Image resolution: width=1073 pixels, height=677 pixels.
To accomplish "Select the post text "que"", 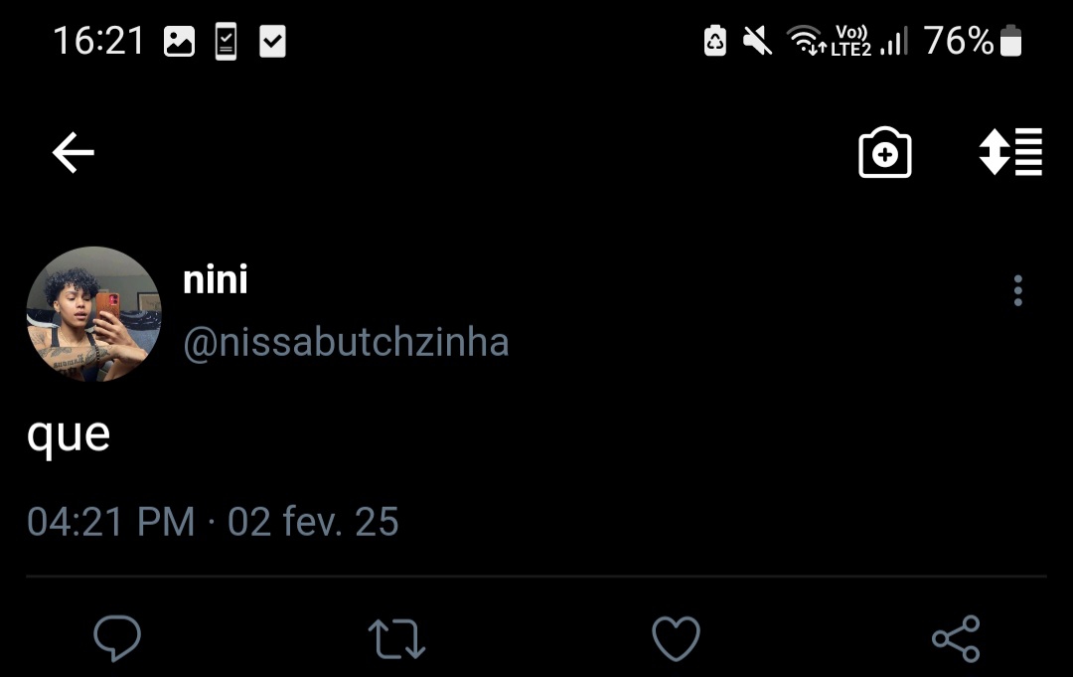I will pos(69,433).
